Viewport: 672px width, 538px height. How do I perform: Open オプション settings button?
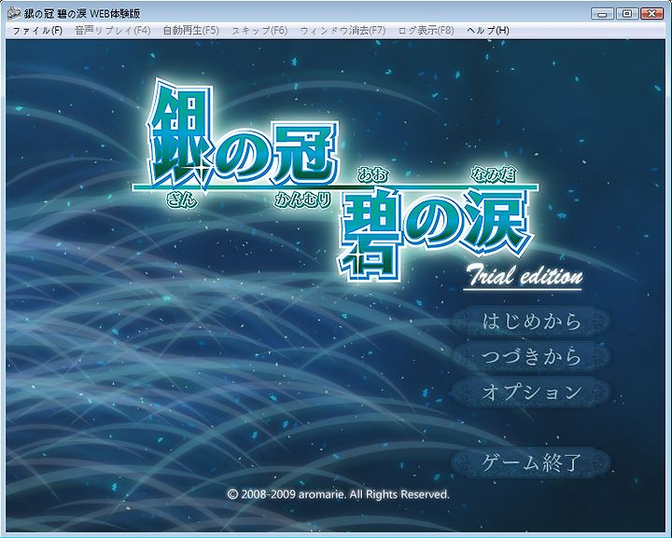coord(531,392)
